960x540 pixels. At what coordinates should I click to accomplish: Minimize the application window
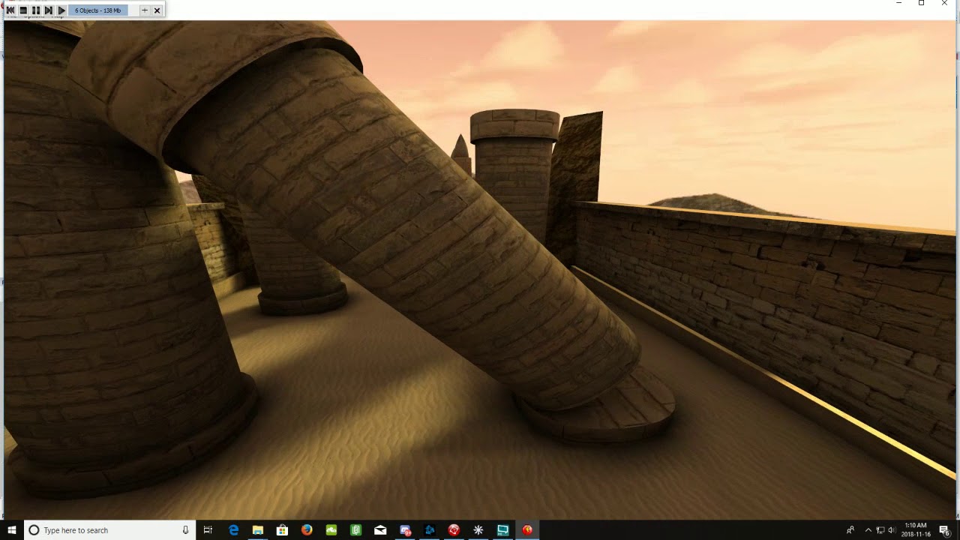click(x=898, y=4)
